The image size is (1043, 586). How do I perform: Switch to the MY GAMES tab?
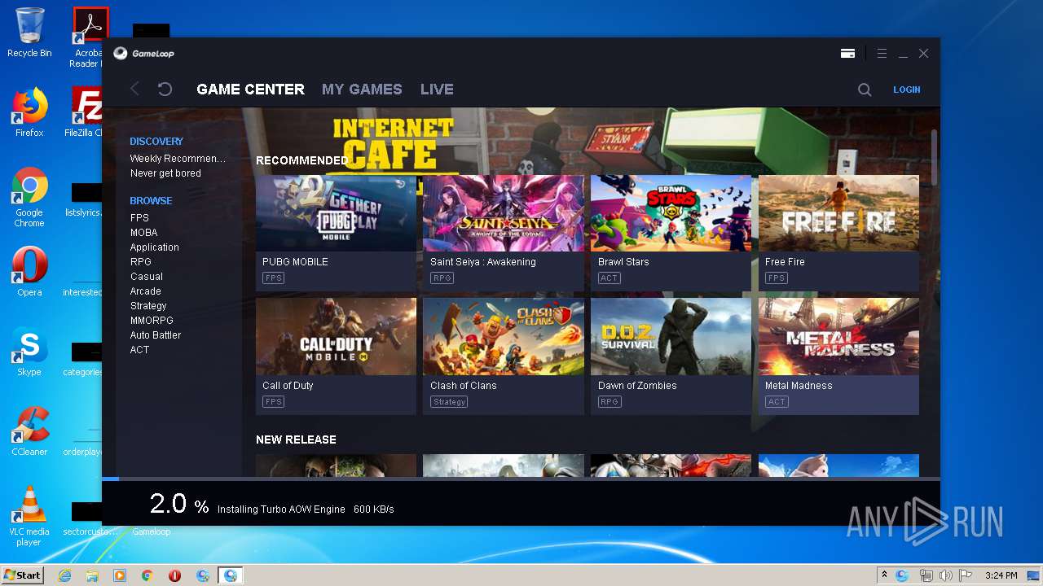pyautogui.click(x=362, y=90)
